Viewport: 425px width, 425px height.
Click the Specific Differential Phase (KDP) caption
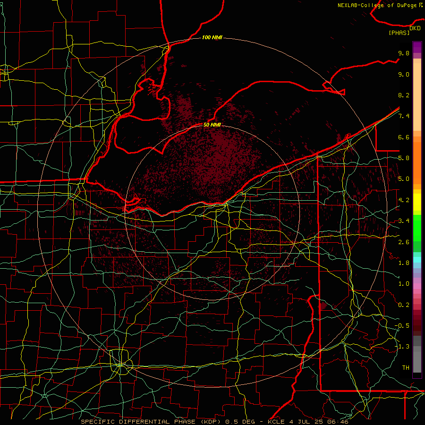151,422
